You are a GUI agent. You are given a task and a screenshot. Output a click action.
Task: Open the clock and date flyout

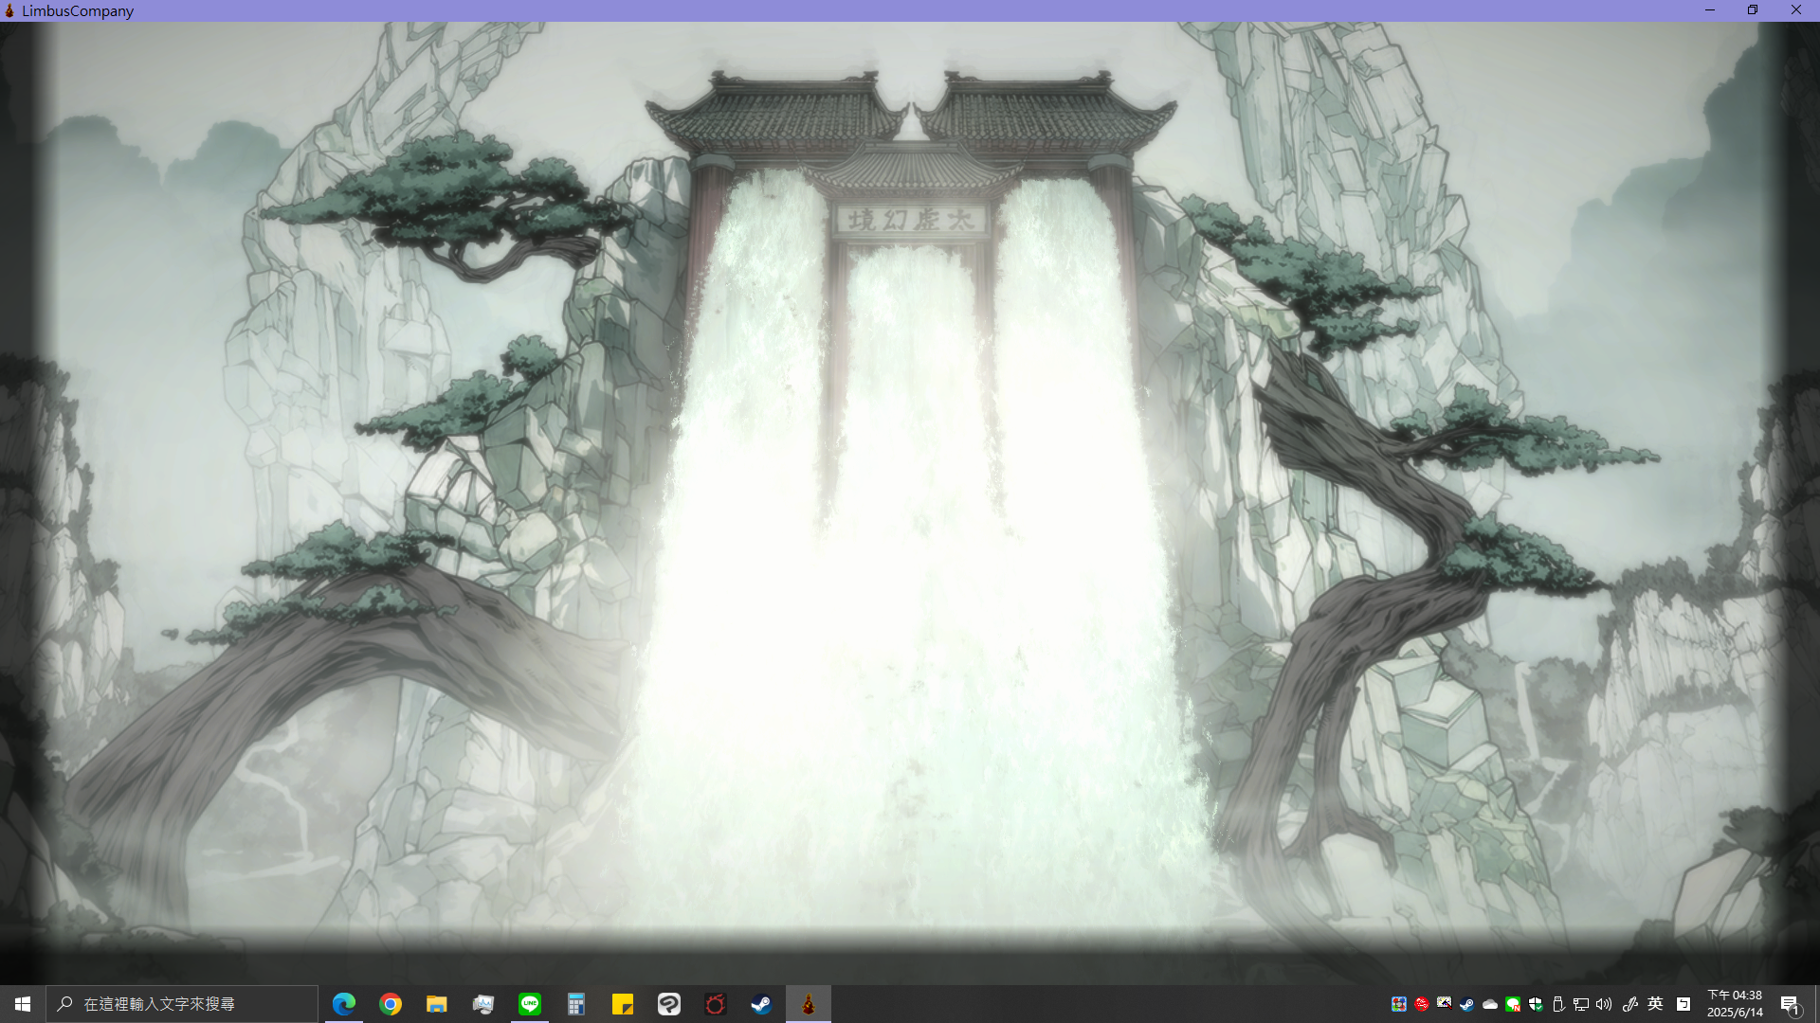(x=1735, y=1004)
